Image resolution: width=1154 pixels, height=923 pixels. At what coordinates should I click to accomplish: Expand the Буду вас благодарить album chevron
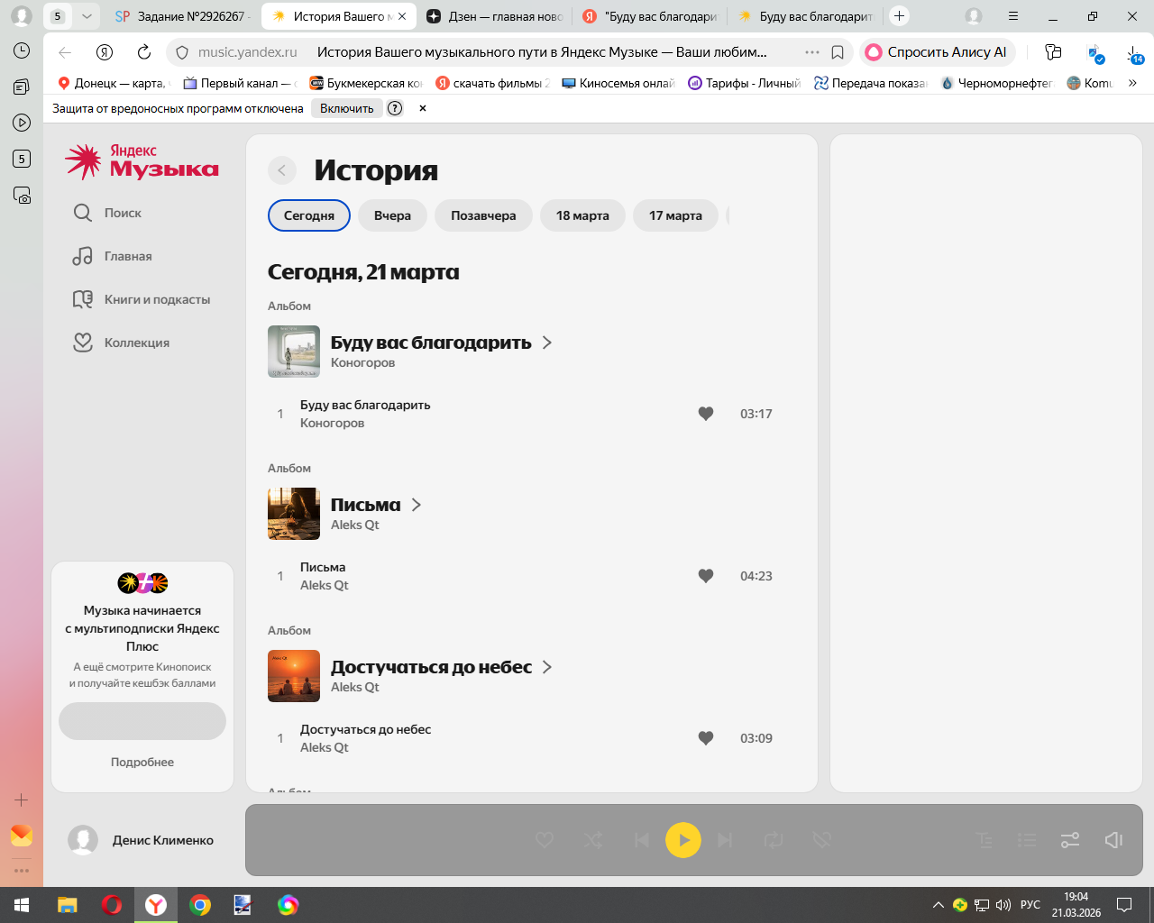click(x=547, y=343)
